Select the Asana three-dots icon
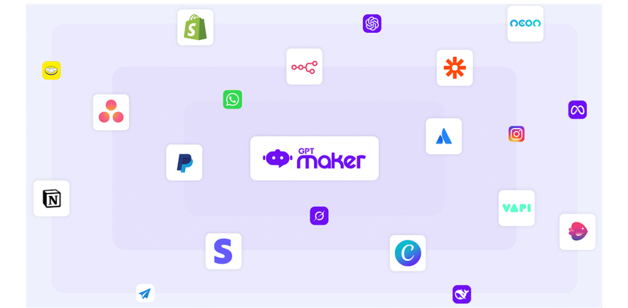Screen dimensions: 628x308 coord(111,113)
